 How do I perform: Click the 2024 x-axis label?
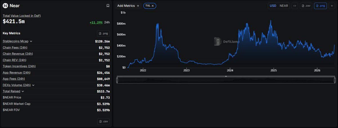point(230,70)
